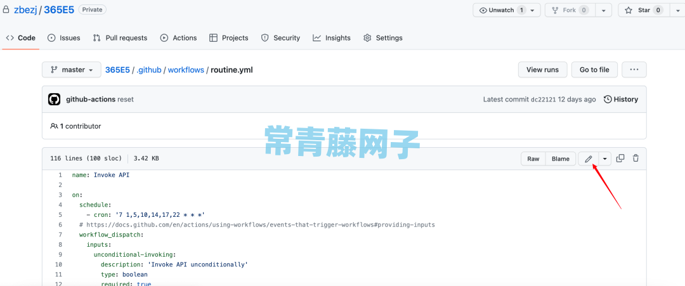Click the Go to file button
685x286 pixels.
tap(594, 70)
